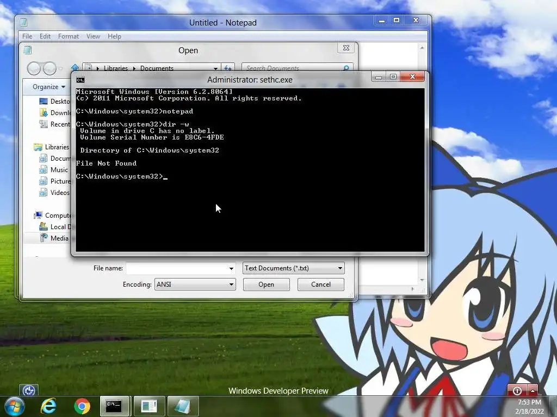Open sethc.exe window system menu icon
Screen dimensions: 557x417
click(x=81, y=80)
